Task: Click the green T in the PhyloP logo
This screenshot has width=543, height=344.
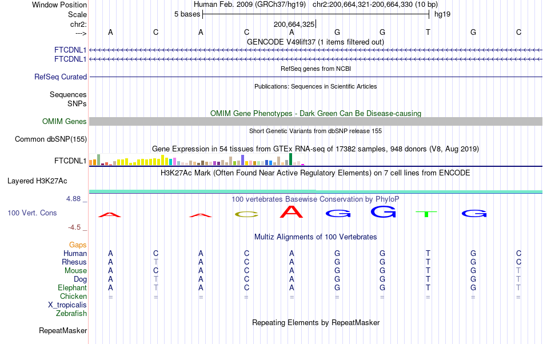Action: 426,214
